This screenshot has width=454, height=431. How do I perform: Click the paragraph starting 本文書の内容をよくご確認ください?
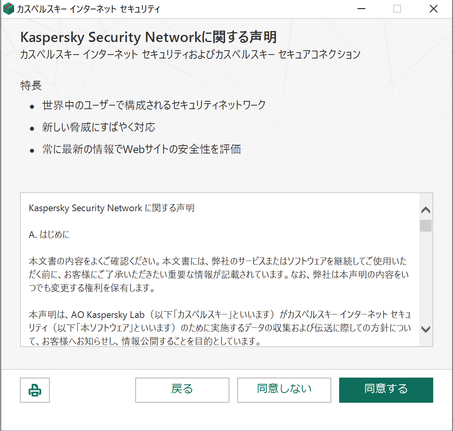click(x=219, y=274)
